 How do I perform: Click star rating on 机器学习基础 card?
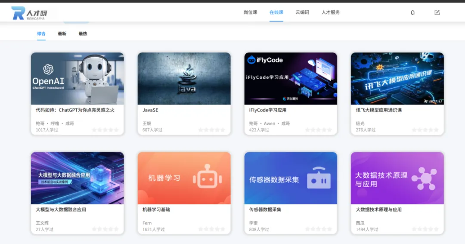pos(212,229)
